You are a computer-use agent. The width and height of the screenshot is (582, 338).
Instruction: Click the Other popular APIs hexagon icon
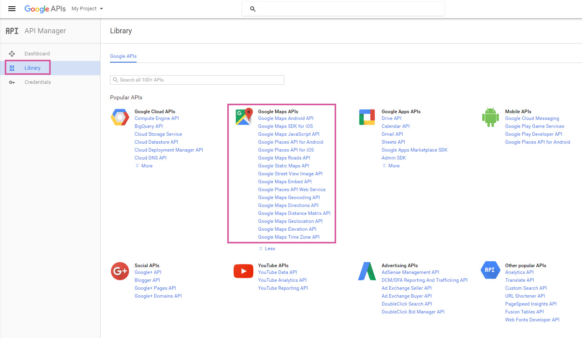pyautogui.click(x=490, y=270)
